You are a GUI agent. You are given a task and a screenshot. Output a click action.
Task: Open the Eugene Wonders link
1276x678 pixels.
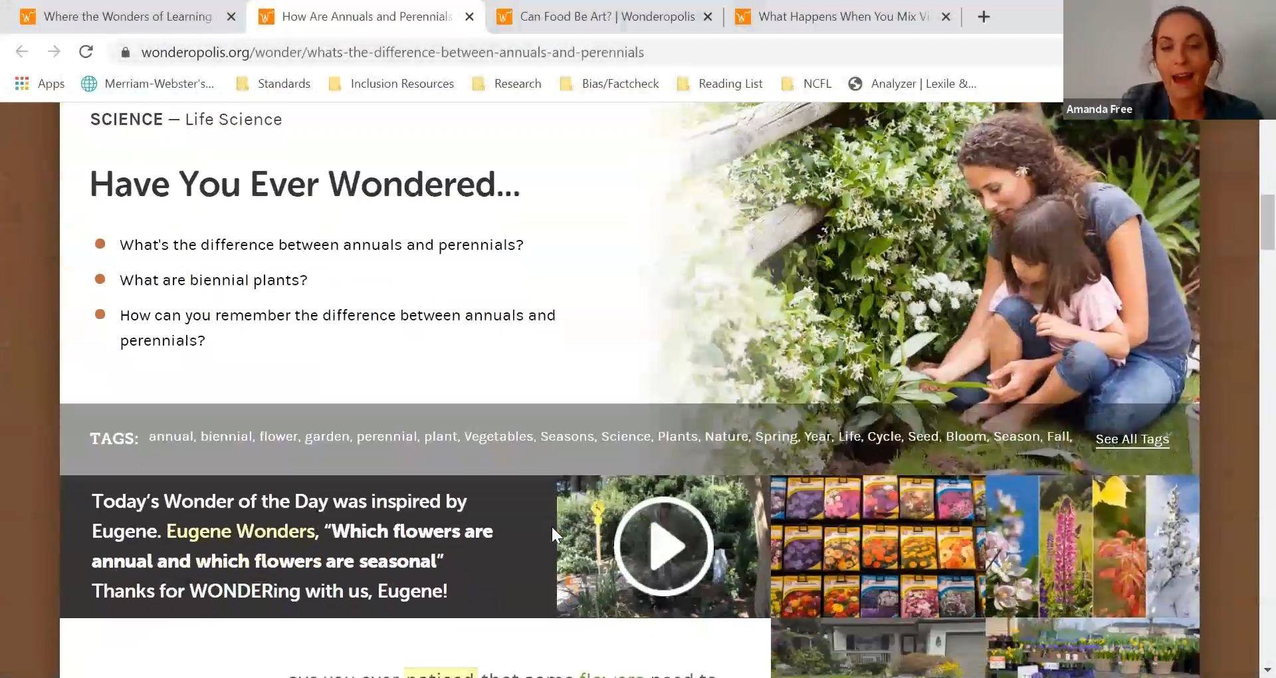[241, 531]
